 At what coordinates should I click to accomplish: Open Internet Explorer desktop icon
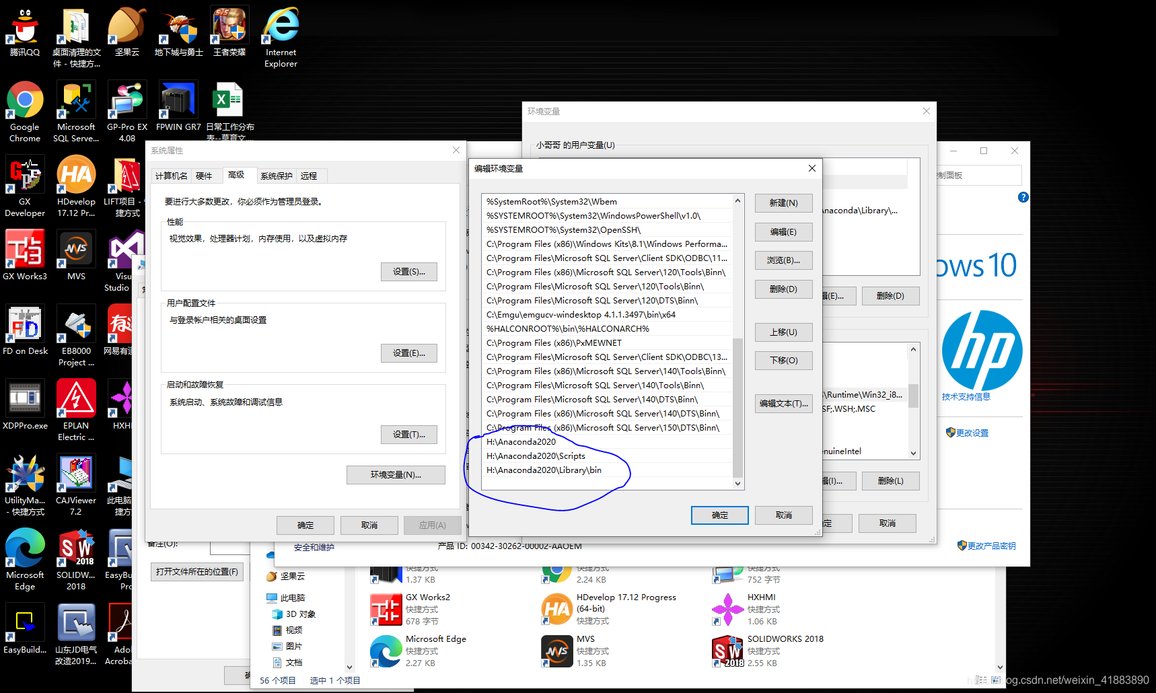[x=281, y=38]
